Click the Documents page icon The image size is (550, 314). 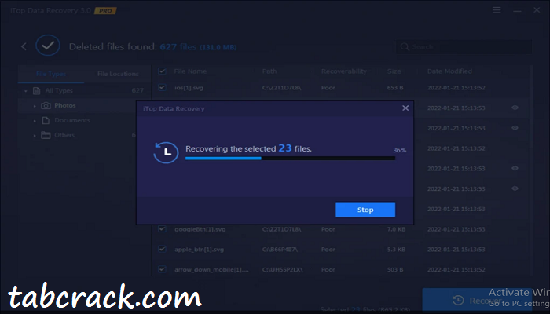(46, 120)
